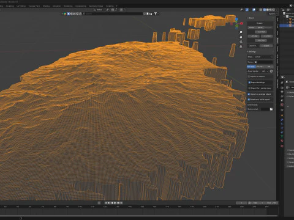Click the [Advanced] label in Blosm settings
The height and width of the screenshot is (220, 294).
(x=252, y=105)
